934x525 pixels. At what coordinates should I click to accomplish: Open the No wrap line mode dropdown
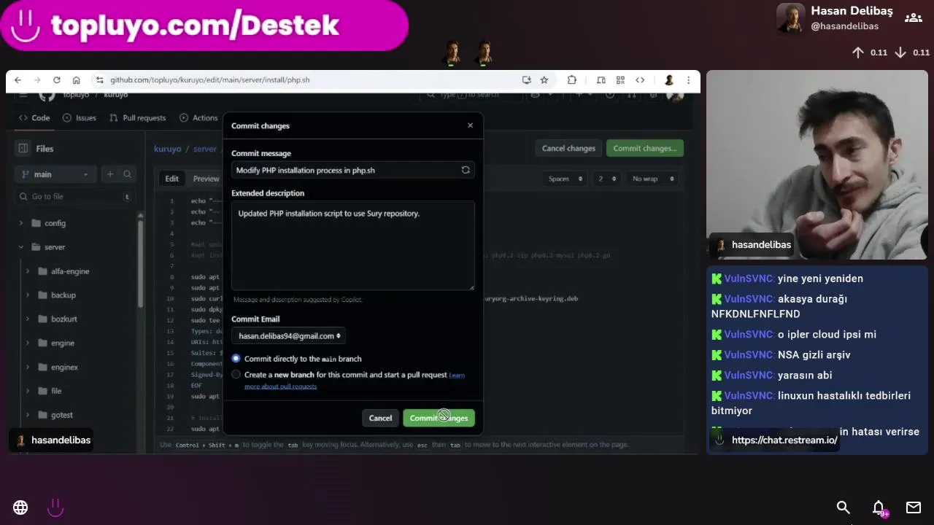point(652,179)
